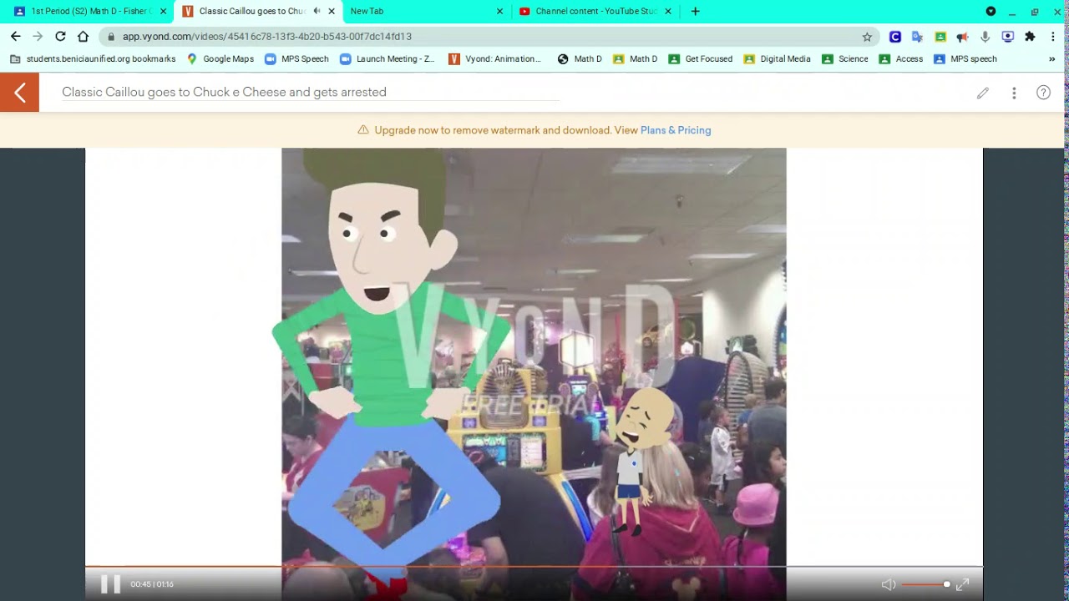1069x601 pixels.
Task: Open the blue C extension icon
Action: (x=894, y=37)
